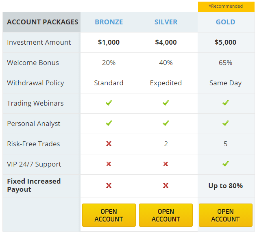This screenshot has height=234, width=257.
Task: Click Gold Personal Analyst green checkmark
Action: (x=226, y=123)
